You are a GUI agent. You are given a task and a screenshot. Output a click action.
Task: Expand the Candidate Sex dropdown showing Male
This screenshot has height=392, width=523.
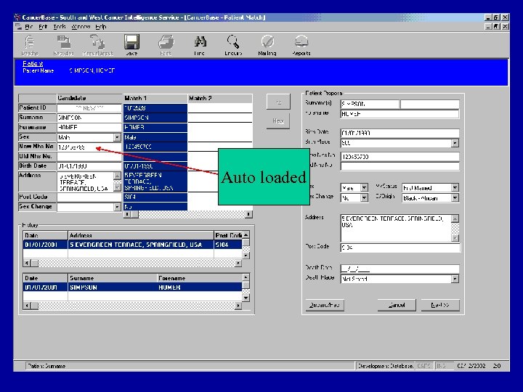[x=117, y=136]
